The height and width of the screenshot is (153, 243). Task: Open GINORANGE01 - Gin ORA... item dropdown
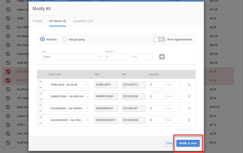[69, 120]
